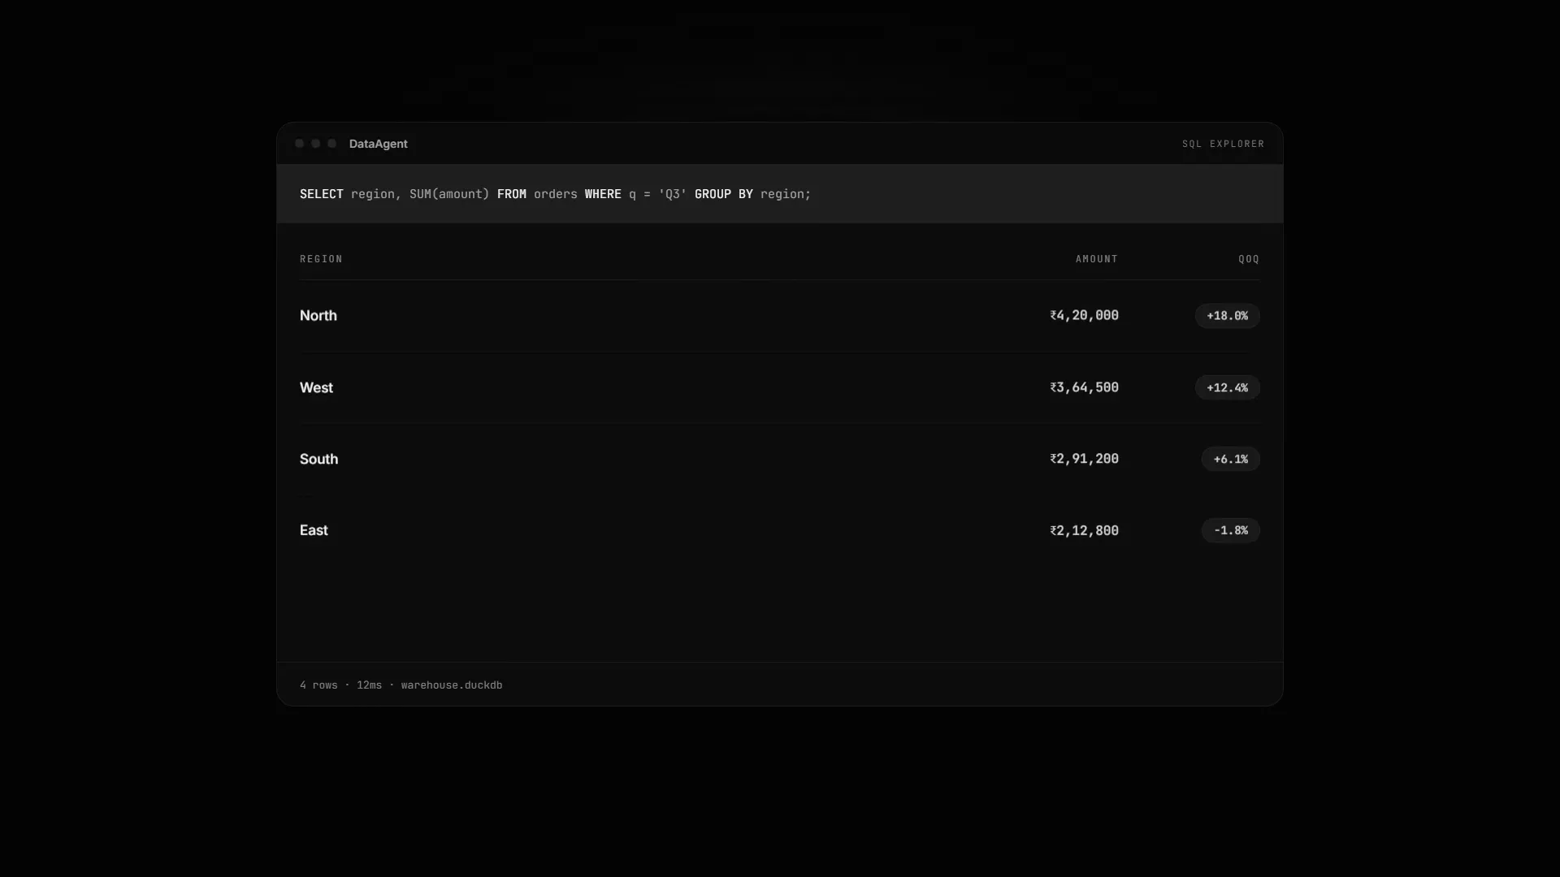
Task: Click the ₹4,20,000 amount cell
Action: pos(1084,316)
